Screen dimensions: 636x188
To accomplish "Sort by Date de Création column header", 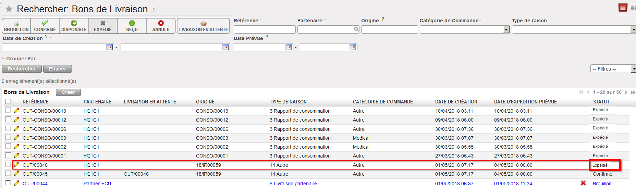I will 456,102.
